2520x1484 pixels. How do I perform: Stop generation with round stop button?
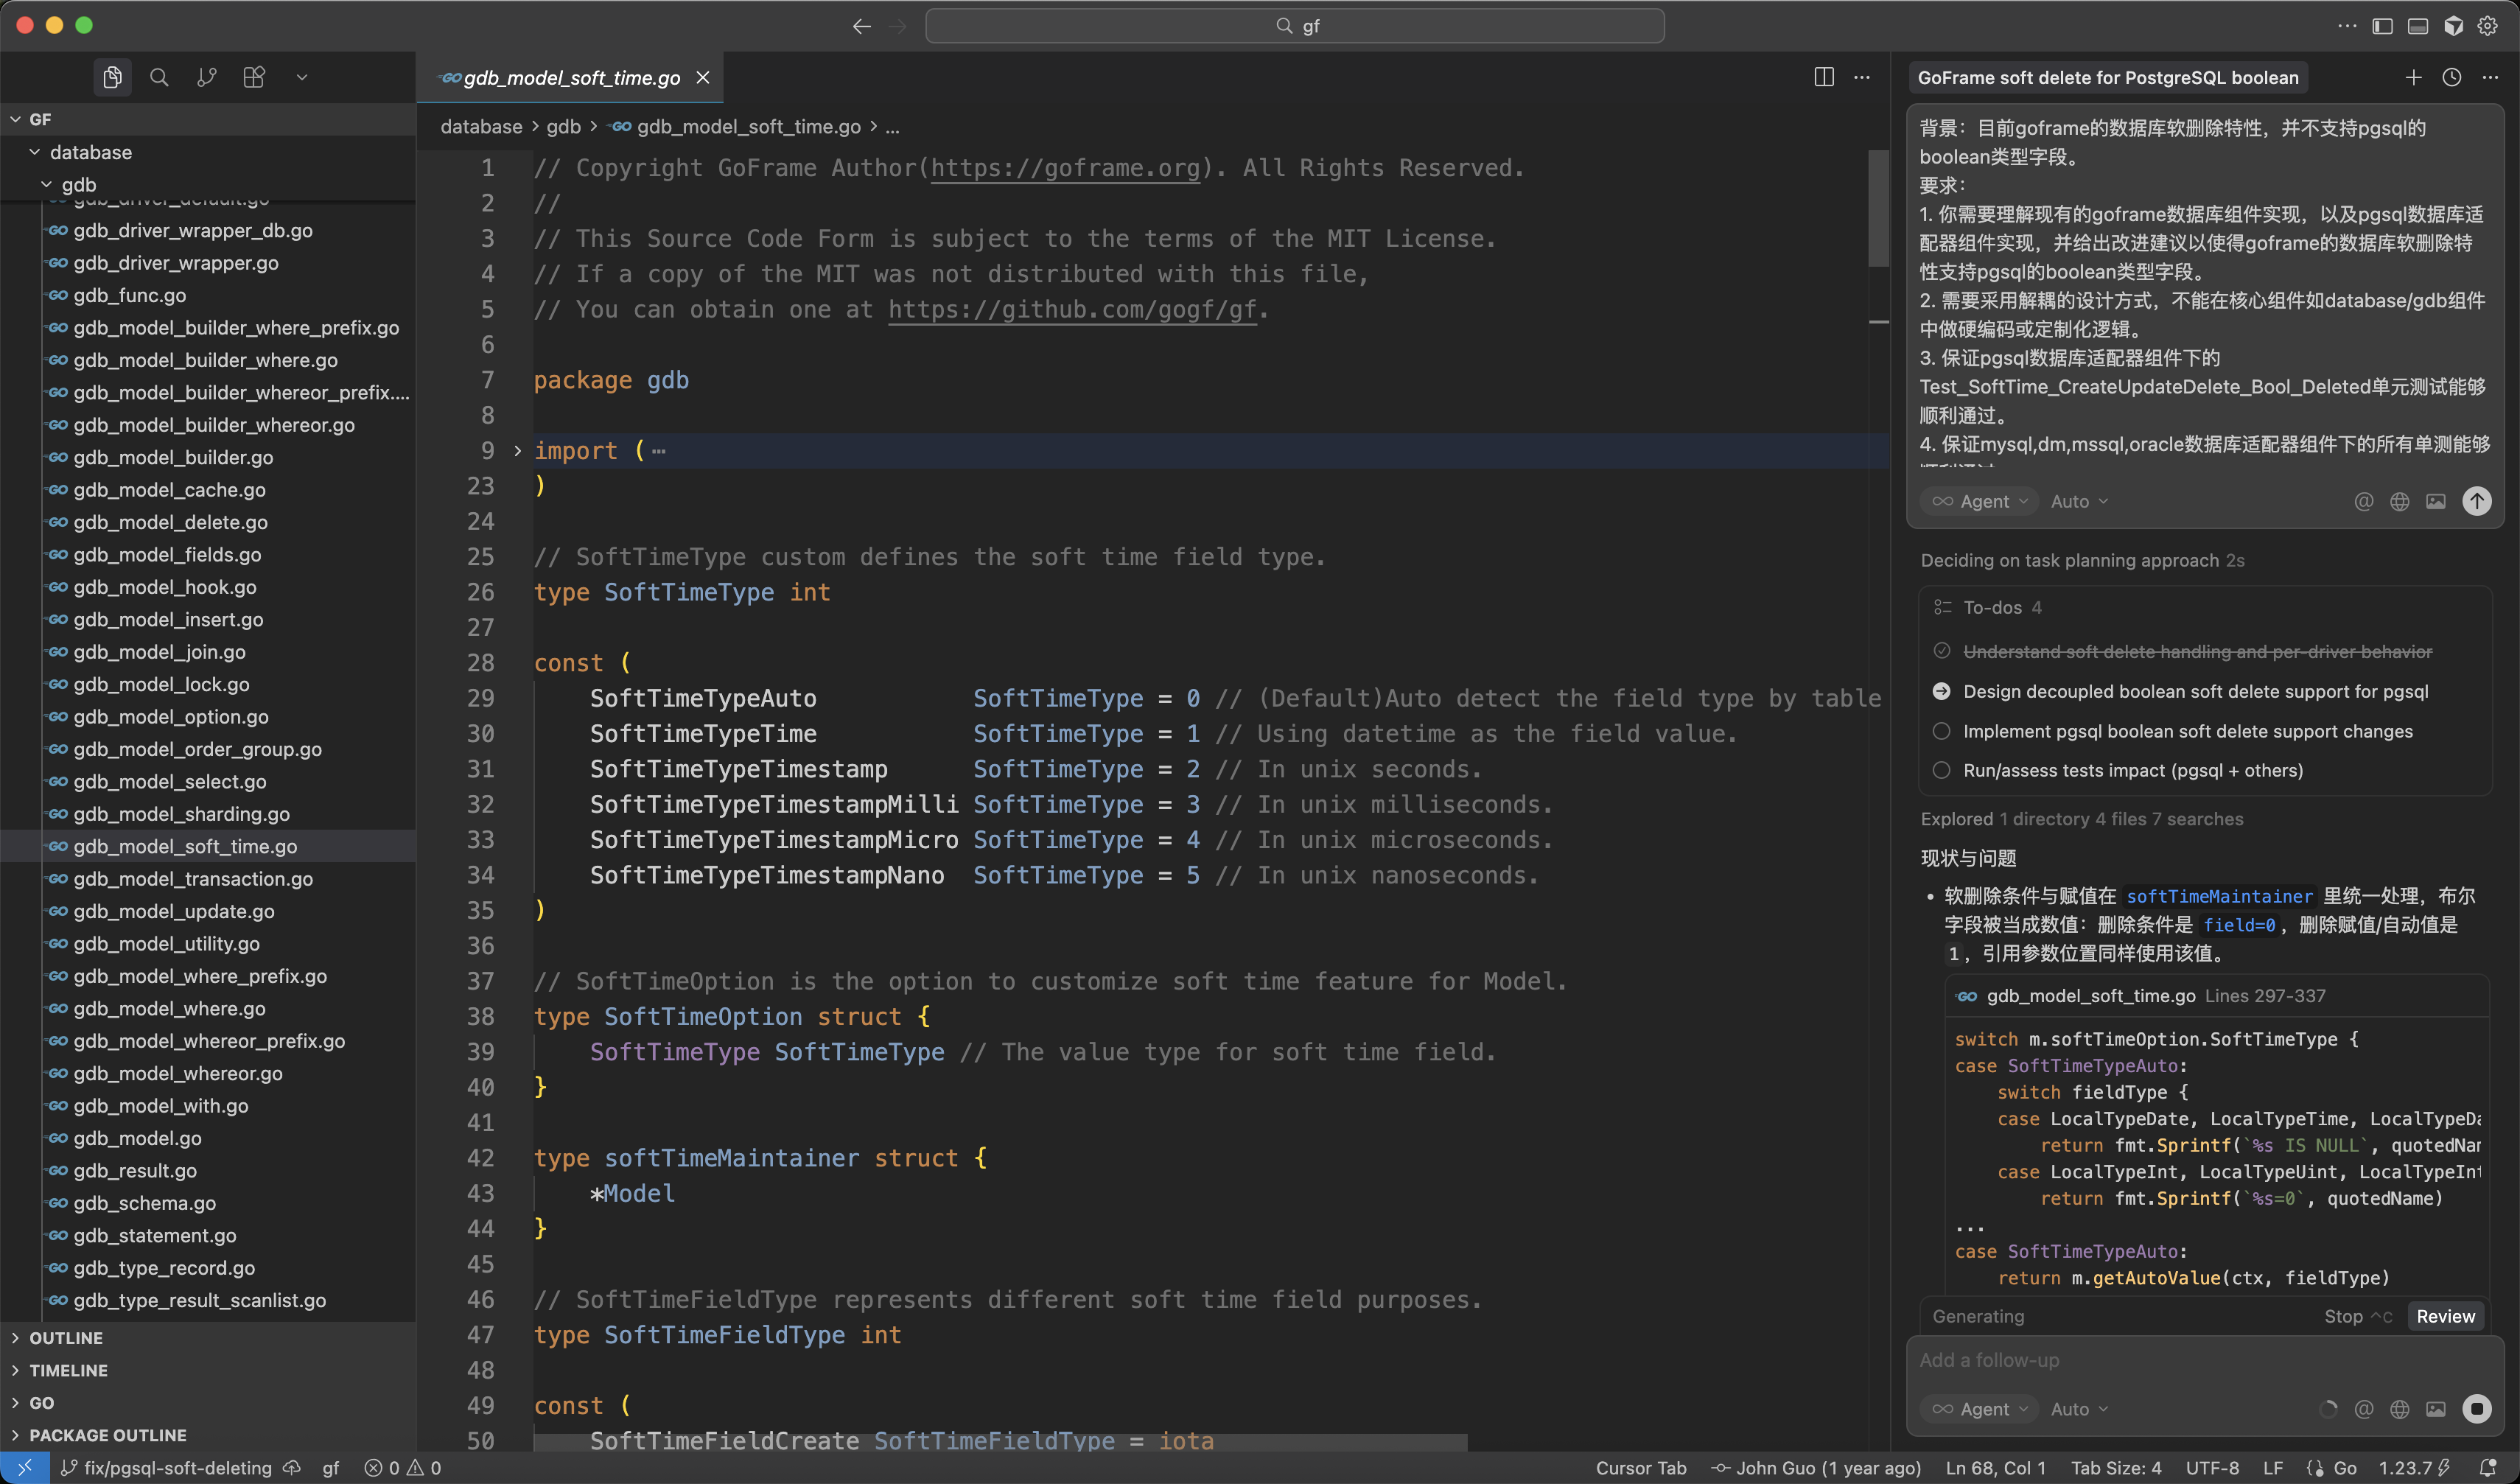(x=2476, y=1409)
